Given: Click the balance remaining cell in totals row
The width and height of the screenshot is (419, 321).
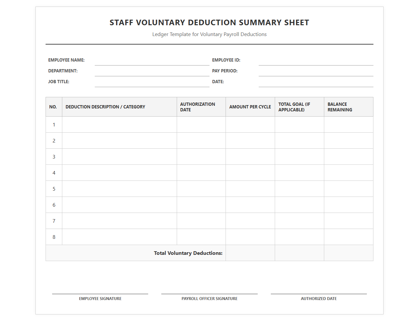Looking at the screenshot, I should (349, 253).
